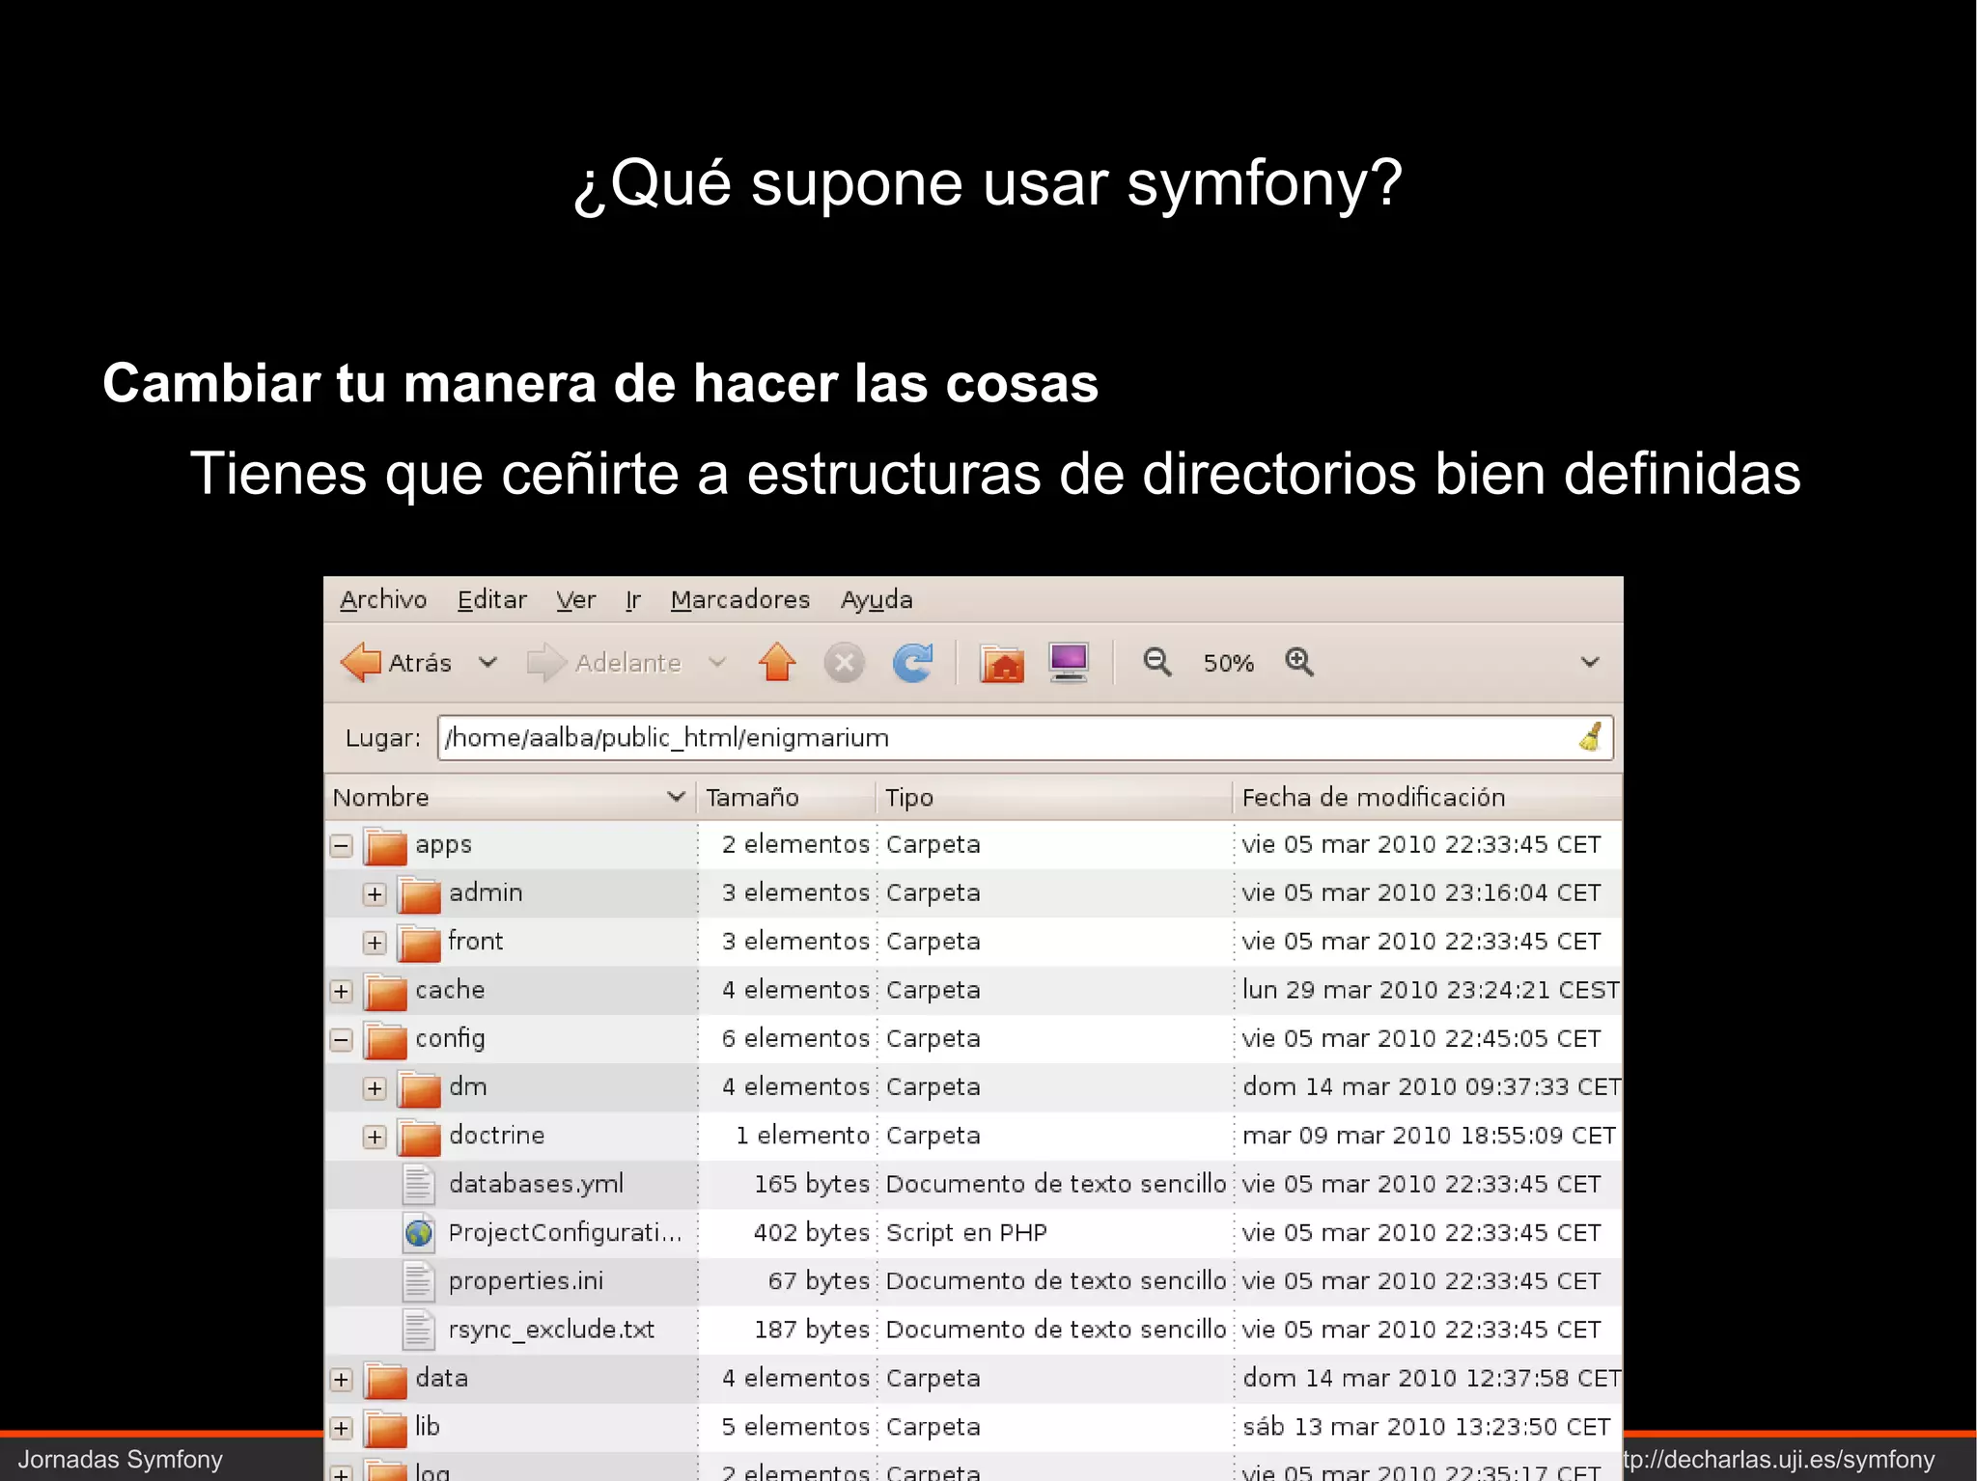This screenshot has width=1977, height=1481.
Task: Expand the doctrine folder
Action: click(375, 1137)
